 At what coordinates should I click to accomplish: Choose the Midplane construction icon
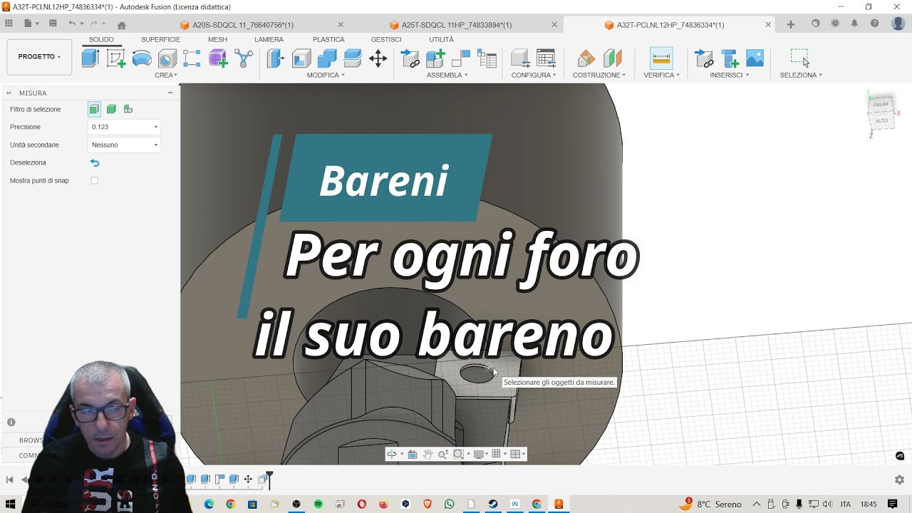613,58
